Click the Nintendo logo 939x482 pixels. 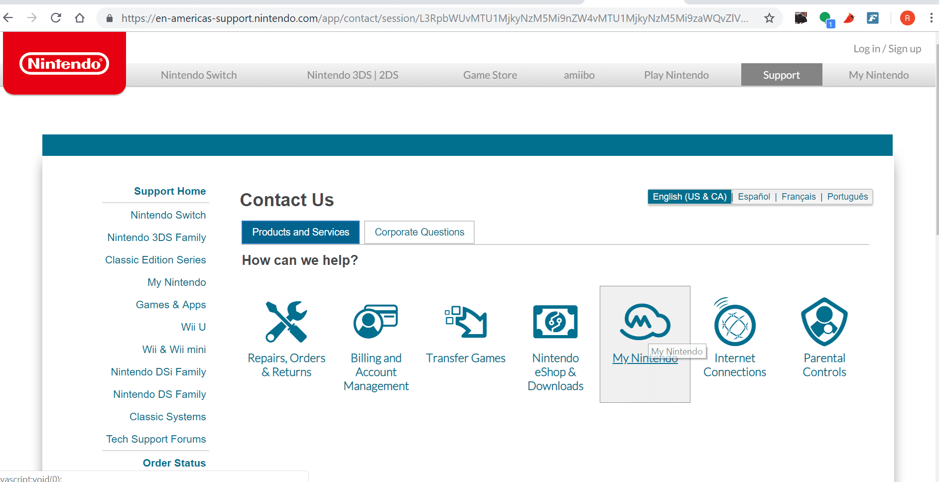click(64, 64)
